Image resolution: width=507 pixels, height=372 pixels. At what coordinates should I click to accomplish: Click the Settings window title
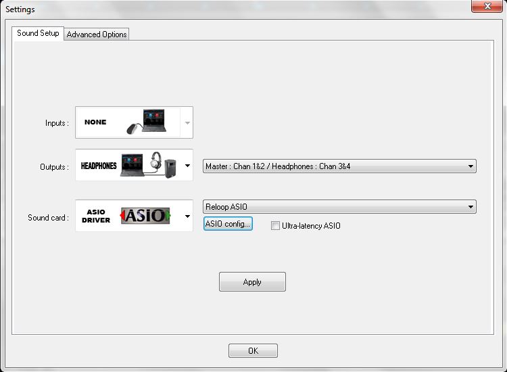pos(20,9)
